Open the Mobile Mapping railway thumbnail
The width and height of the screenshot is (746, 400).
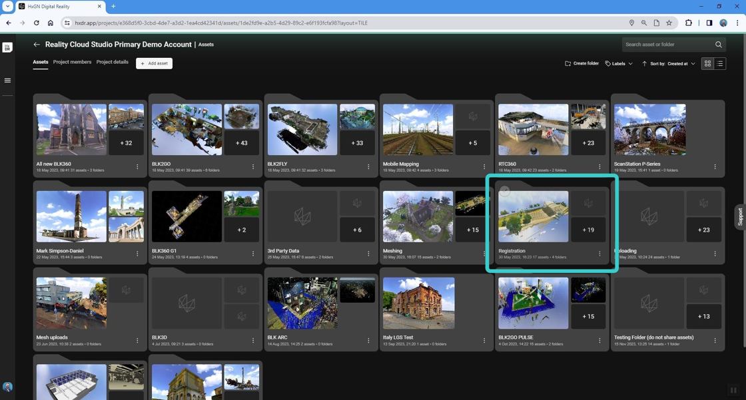pos(418,129)
